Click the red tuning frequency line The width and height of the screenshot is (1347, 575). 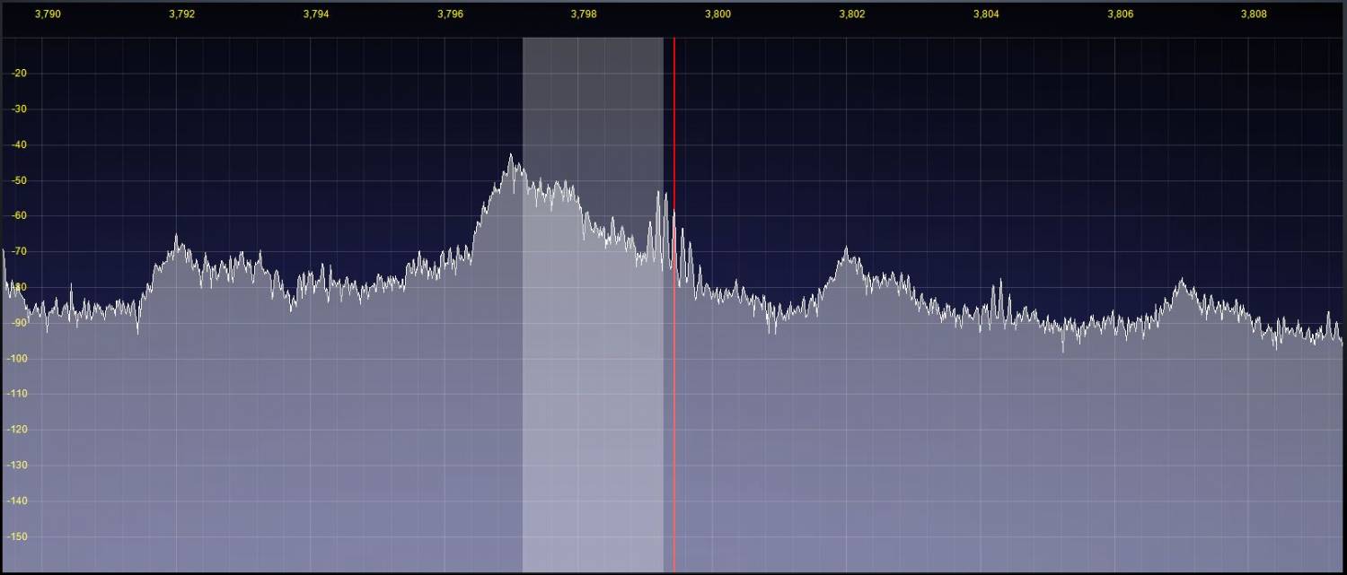coord(673,305)
